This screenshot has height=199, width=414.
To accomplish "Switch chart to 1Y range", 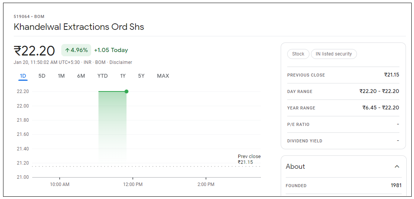I will (123, 76).
